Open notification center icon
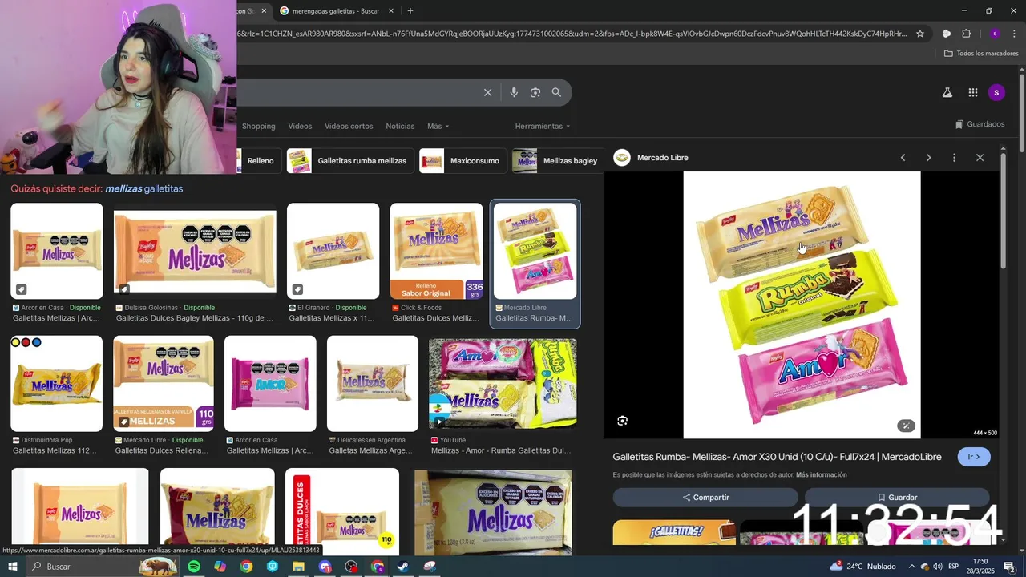 [x=1009, y=567]
